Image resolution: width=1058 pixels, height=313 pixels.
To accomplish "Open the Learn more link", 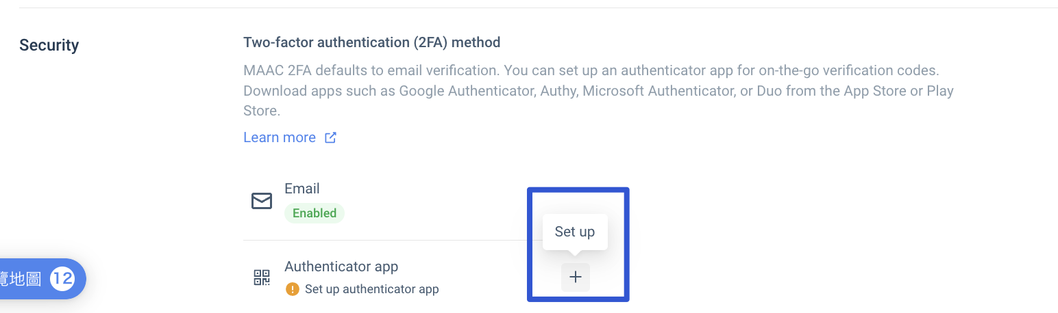I will (280, 138).
